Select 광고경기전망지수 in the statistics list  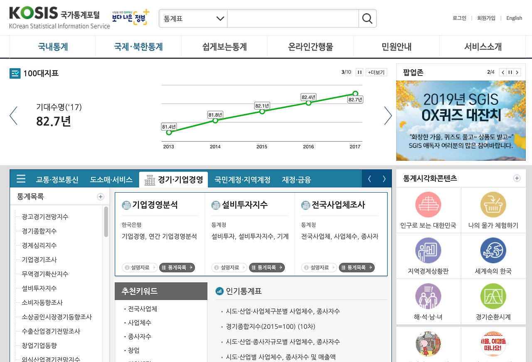[x=45, y=217]
